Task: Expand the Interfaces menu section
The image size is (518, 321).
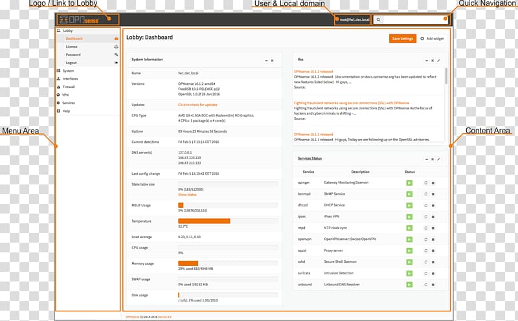Action: point(70,79)
